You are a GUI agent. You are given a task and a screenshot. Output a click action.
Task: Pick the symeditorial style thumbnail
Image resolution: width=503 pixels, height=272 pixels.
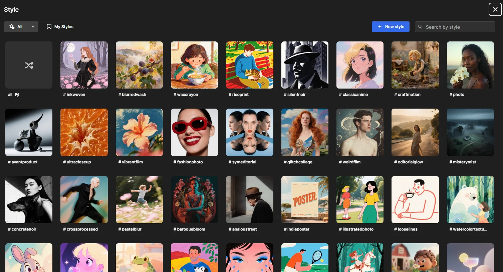[250, 132]
